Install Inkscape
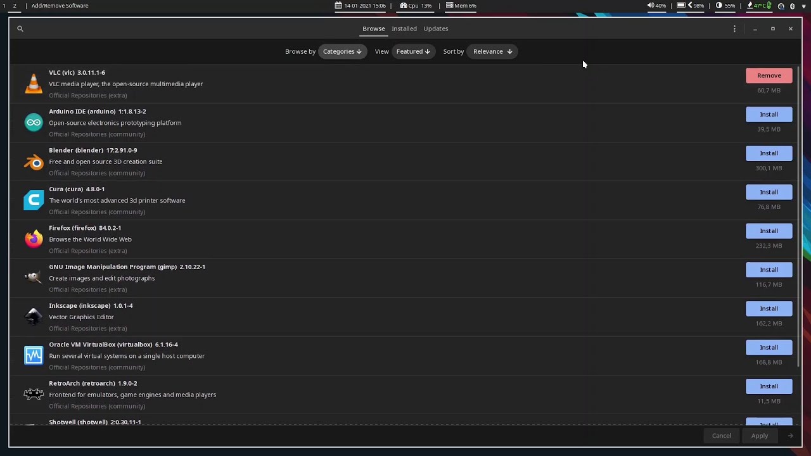 769,308
